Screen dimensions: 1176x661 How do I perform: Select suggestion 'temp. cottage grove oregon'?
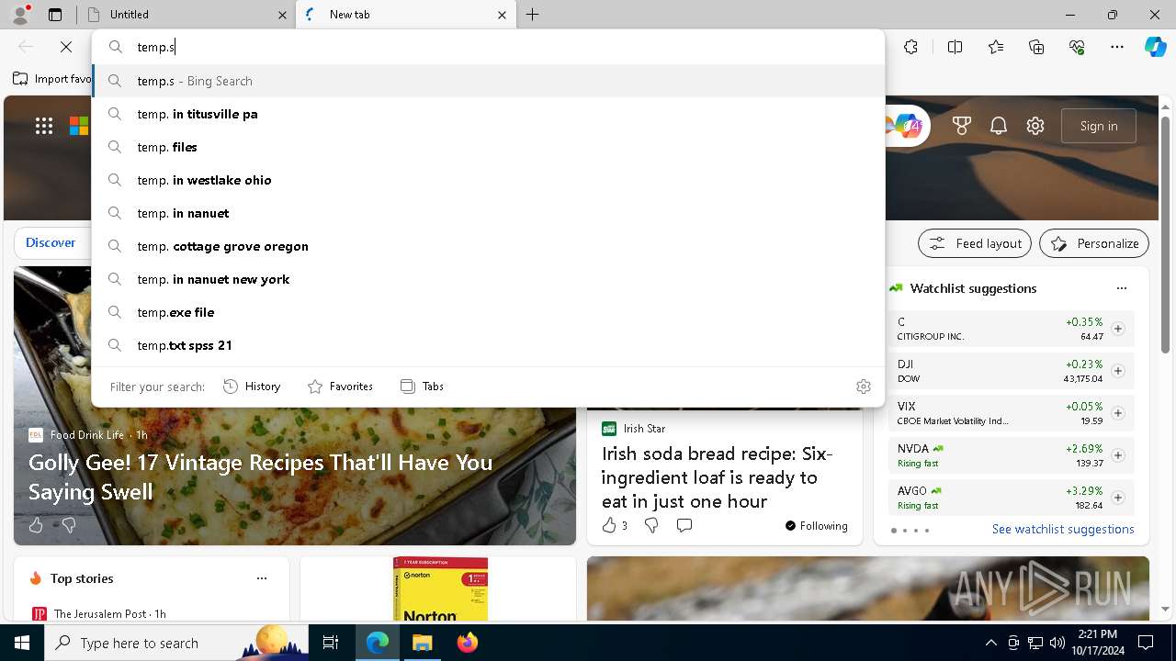(488, 246)
